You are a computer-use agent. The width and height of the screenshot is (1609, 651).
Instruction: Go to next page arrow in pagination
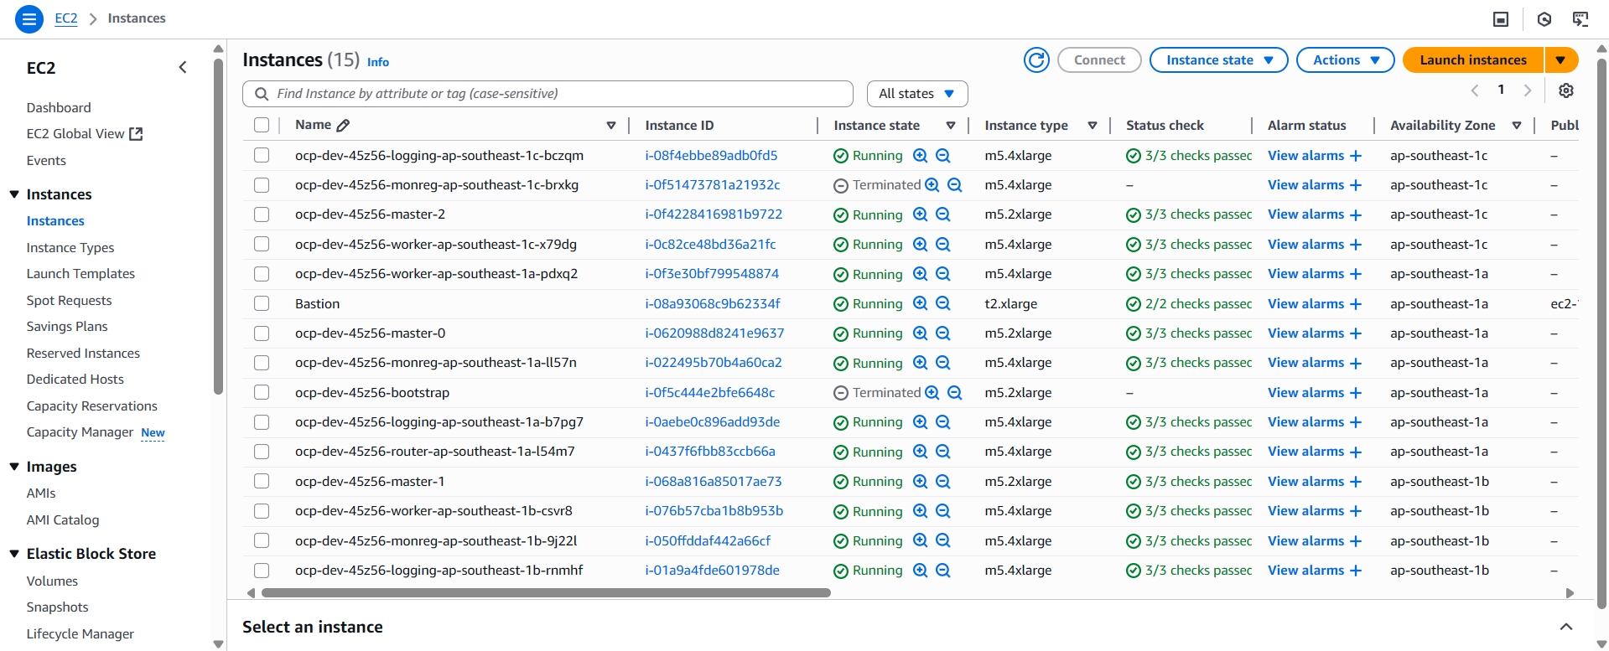click(1528, 90)
